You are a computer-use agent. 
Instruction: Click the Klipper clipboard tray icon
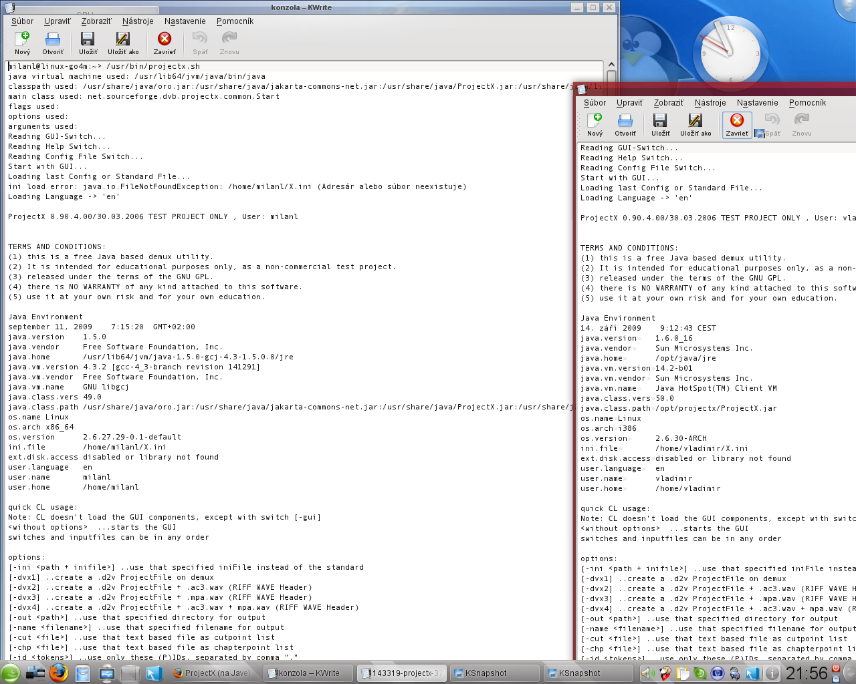[x=683, y=673]
